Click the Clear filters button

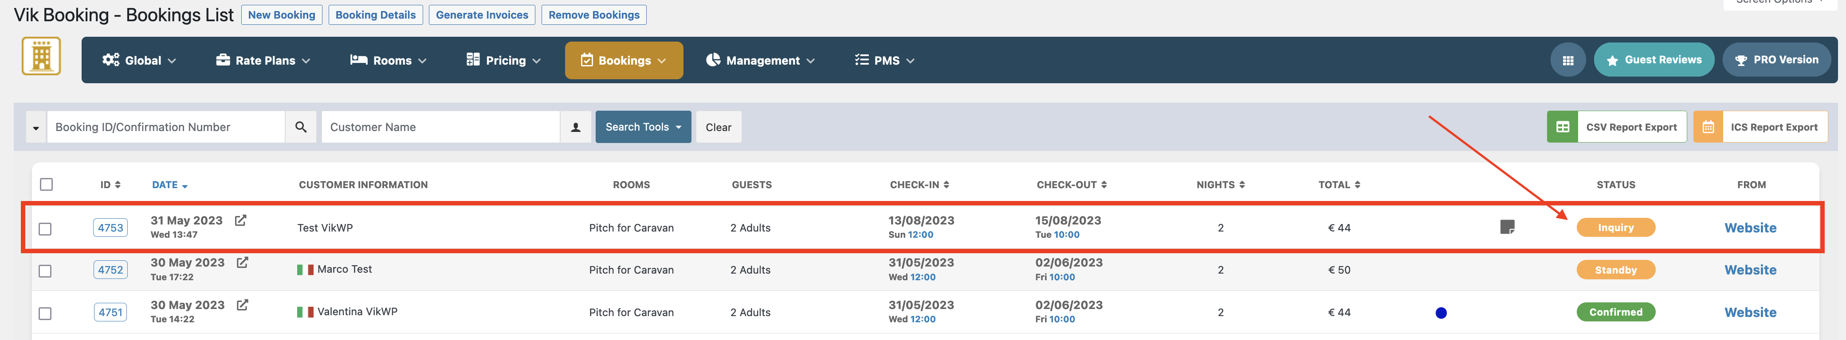click(x=718, y=127)
